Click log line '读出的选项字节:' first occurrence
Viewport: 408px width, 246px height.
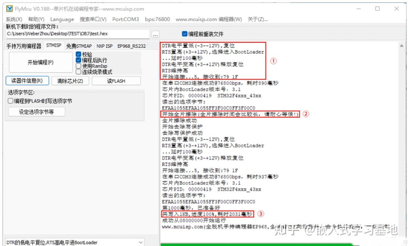pos(183,102)
